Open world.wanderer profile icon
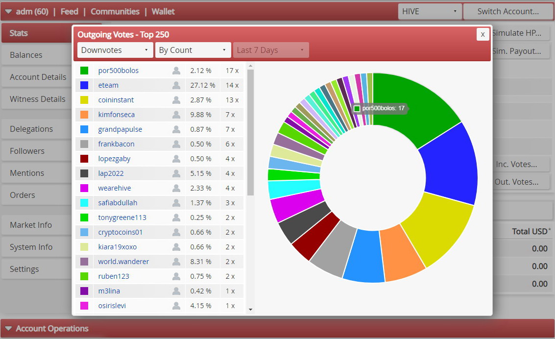The height and width of the screenshot is (339, 555). click(176, 262)
